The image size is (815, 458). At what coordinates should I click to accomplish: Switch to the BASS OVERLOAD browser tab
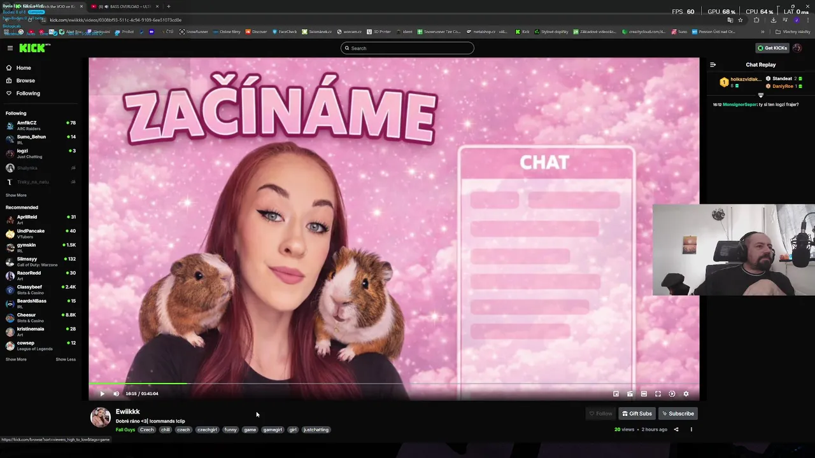[x=125, y=6]
